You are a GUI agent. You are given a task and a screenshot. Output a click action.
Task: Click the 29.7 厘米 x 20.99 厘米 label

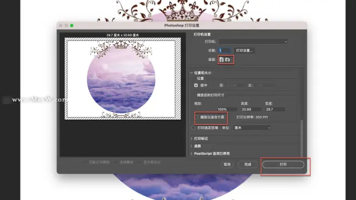click(x=122, y=35)
